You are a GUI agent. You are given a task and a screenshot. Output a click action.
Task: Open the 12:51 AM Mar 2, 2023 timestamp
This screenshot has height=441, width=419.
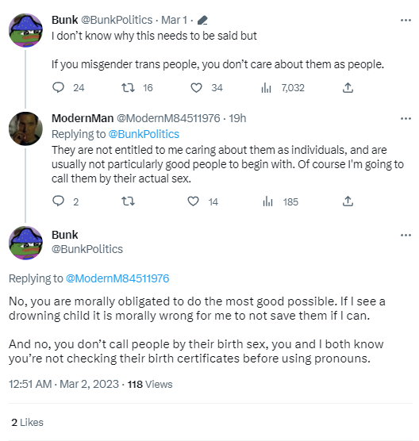pos(63,384)
